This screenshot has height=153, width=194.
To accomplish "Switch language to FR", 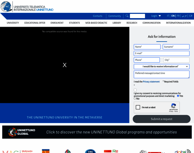I will tap(178, 16).
